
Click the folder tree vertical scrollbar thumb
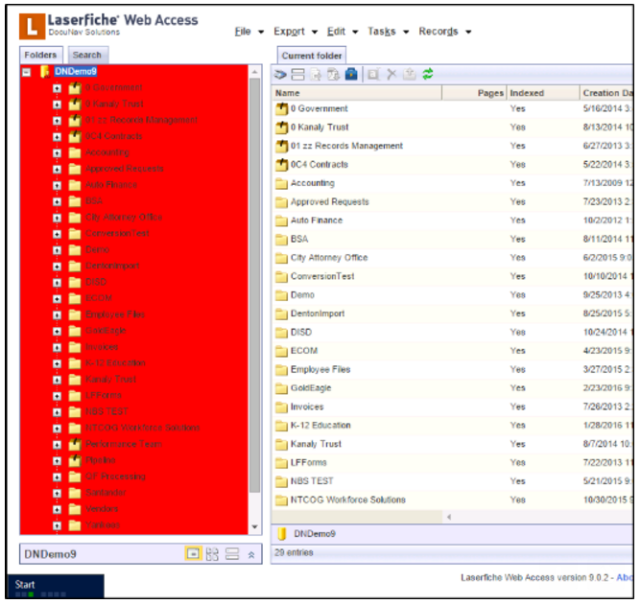[254, 285]
